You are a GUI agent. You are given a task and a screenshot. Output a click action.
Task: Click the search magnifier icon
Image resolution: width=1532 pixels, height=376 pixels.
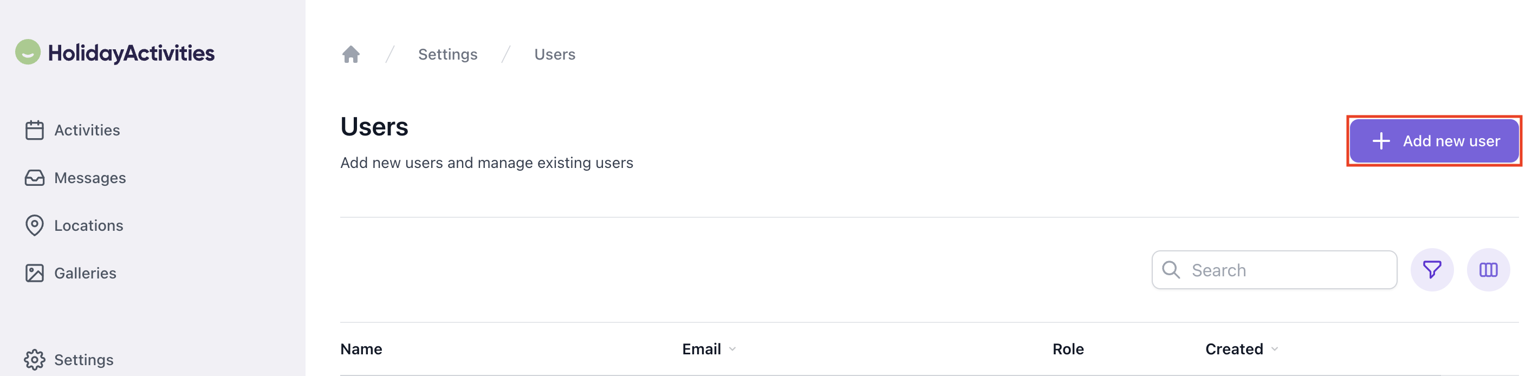tap(1171, 269)
